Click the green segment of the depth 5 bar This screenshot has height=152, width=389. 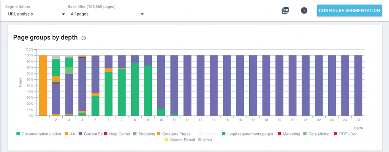(x=95, y=106)
